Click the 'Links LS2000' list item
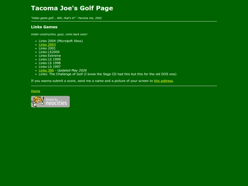Viewport: 248px width, 186px height. [49, 52]
